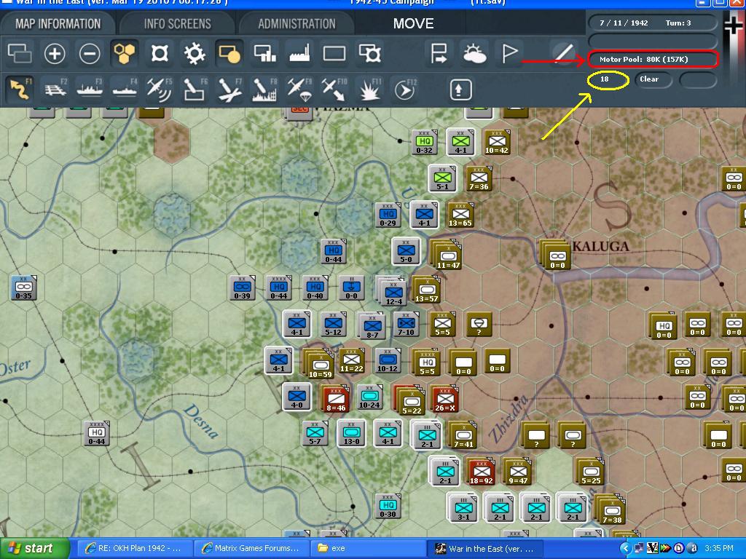Click the date 7/11/1942 Turn 3 field
The width and height of the screenshot is (746, 559).
click(x=653, y=23)
